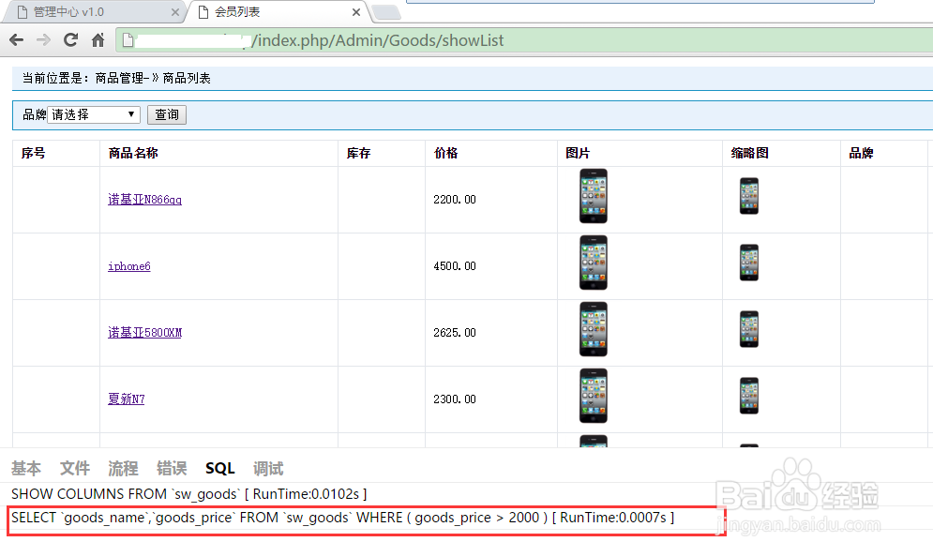This screenshot has width=933, height=557.
Task: Switch to the 基本 debug tab
Action: (x=26, y=469)
